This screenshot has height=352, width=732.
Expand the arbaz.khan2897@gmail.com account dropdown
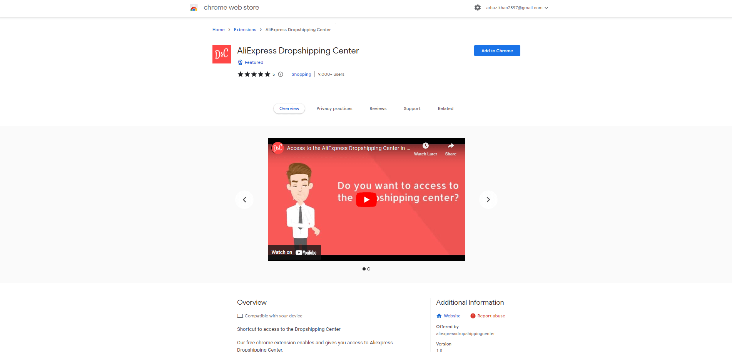517,8
